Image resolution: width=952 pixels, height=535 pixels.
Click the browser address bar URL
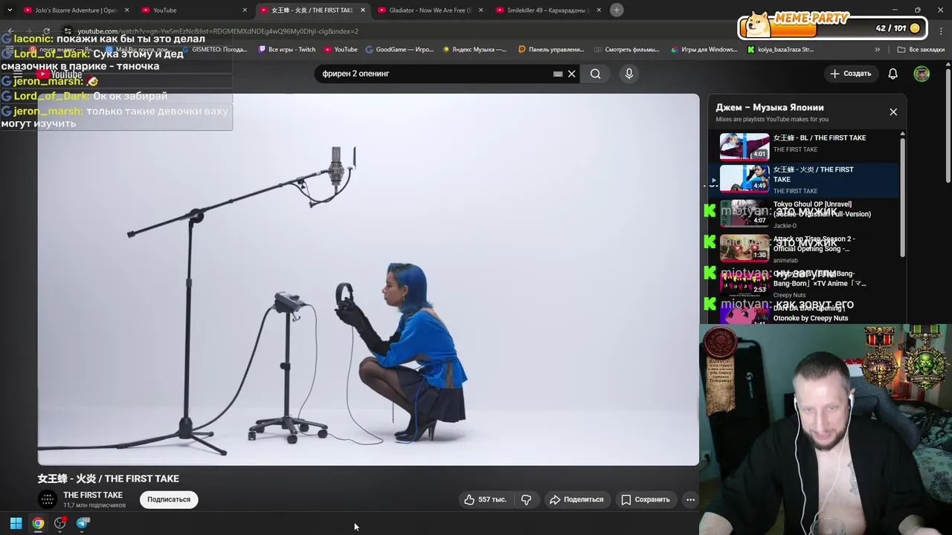click(x=218, y=31)
